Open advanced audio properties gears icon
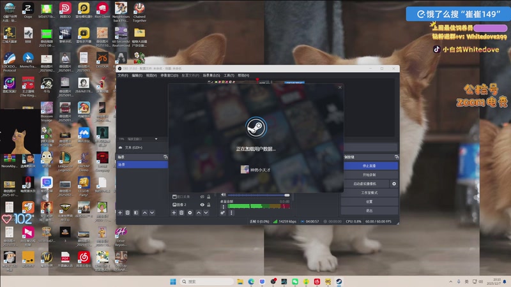Viewport: 511px width, 287px height. click(222, 213)
